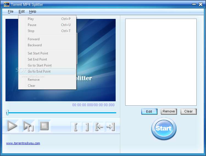Click the empty segment list box
Screen dimensions: 206x156
click(161, 62)
